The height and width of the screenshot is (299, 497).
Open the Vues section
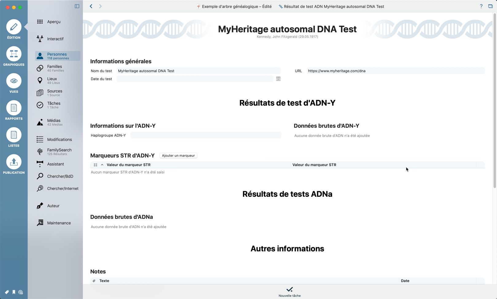click(14, 83)
